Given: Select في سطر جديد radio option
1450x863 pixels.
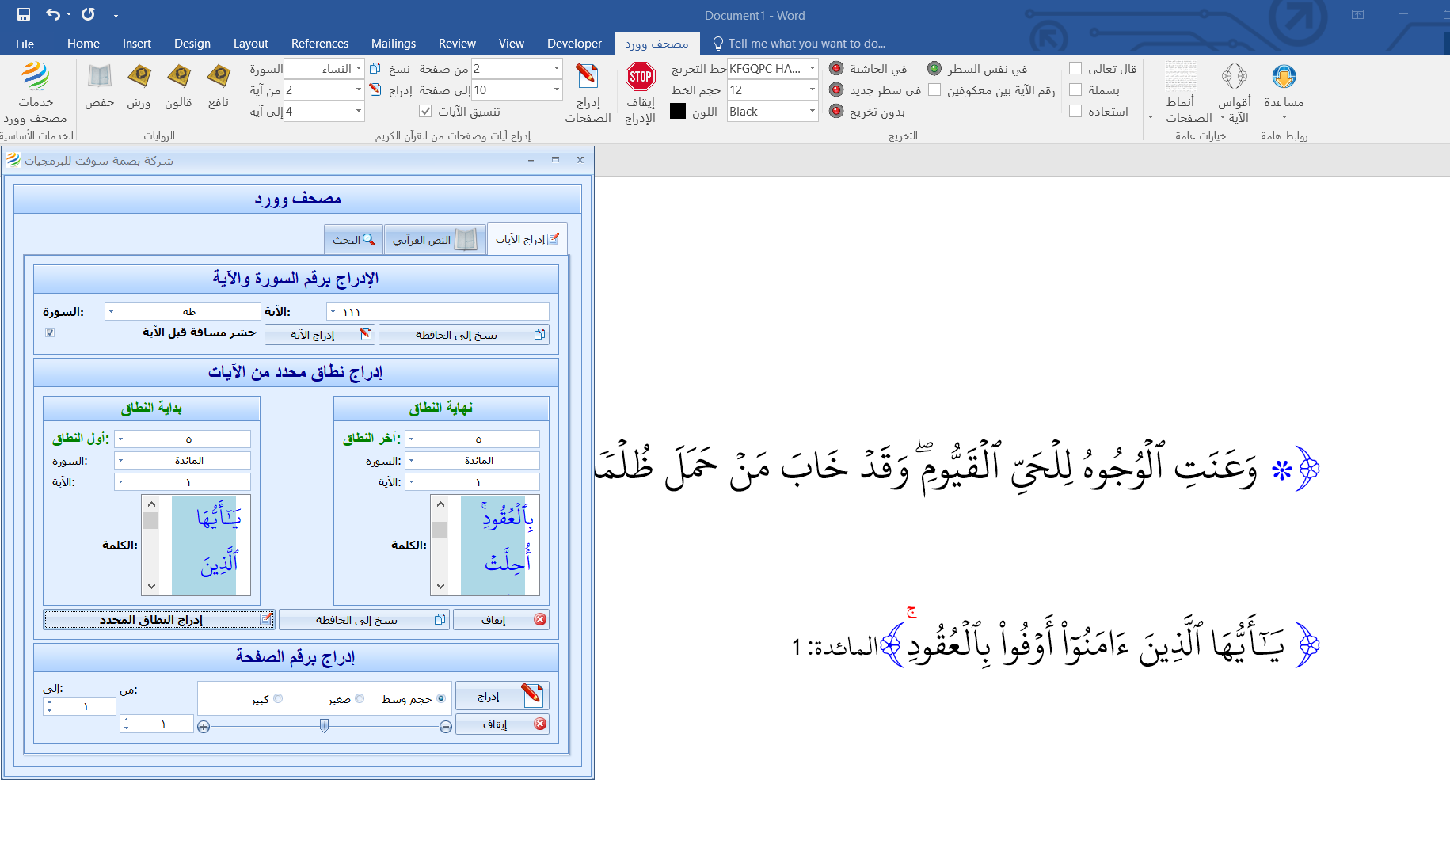Looking at the screenshot, I should coord(836,90).
